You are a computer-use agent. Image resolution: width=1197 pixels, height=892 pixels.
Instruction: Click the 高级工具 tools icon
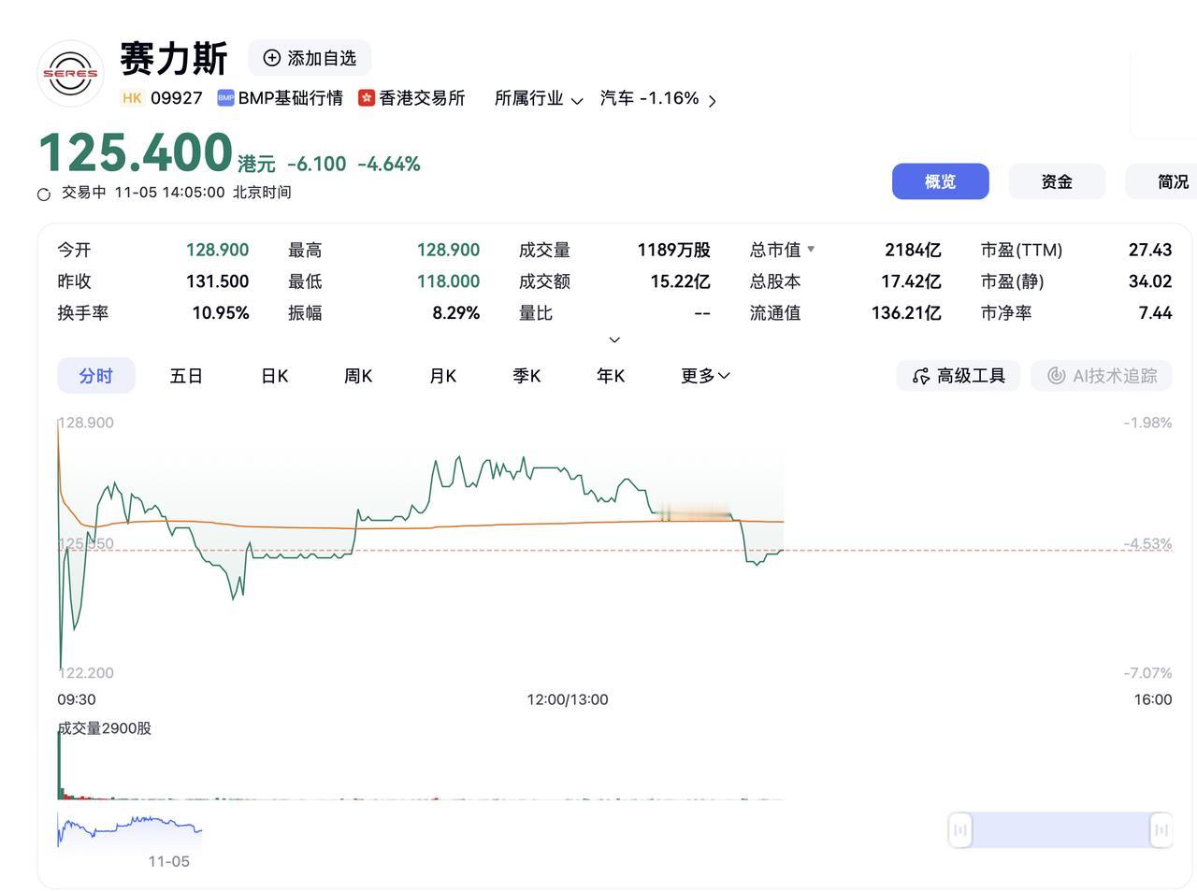point(919,375)
